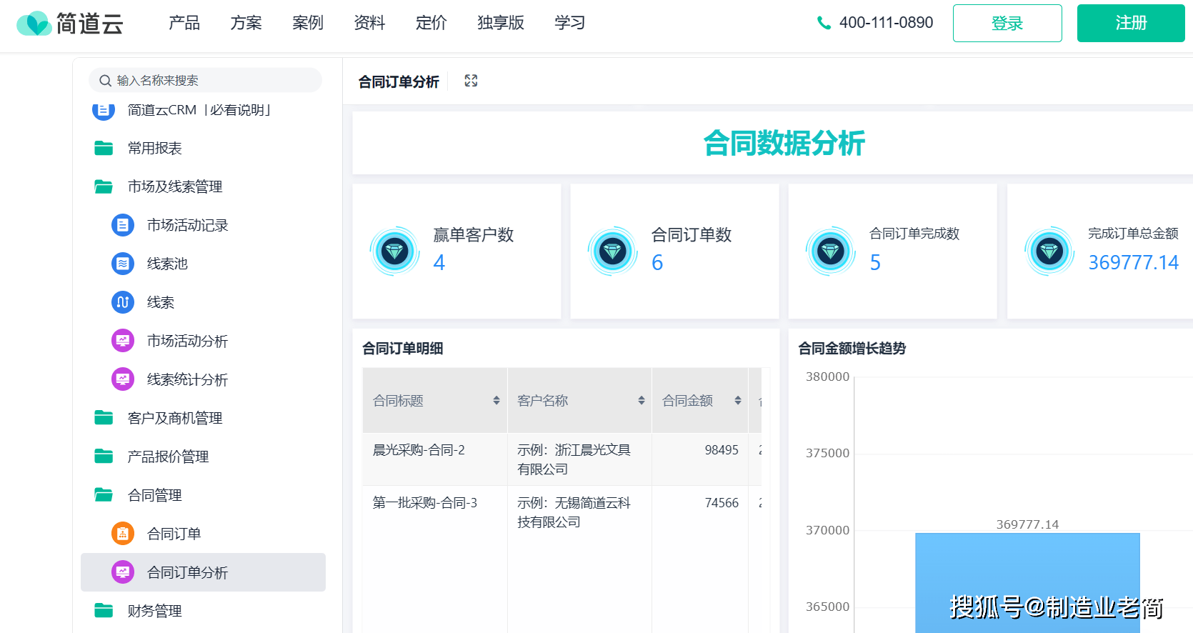Click the green 注册 button
Viewport: 1193px width, 633px height.
coord(1131,24)
